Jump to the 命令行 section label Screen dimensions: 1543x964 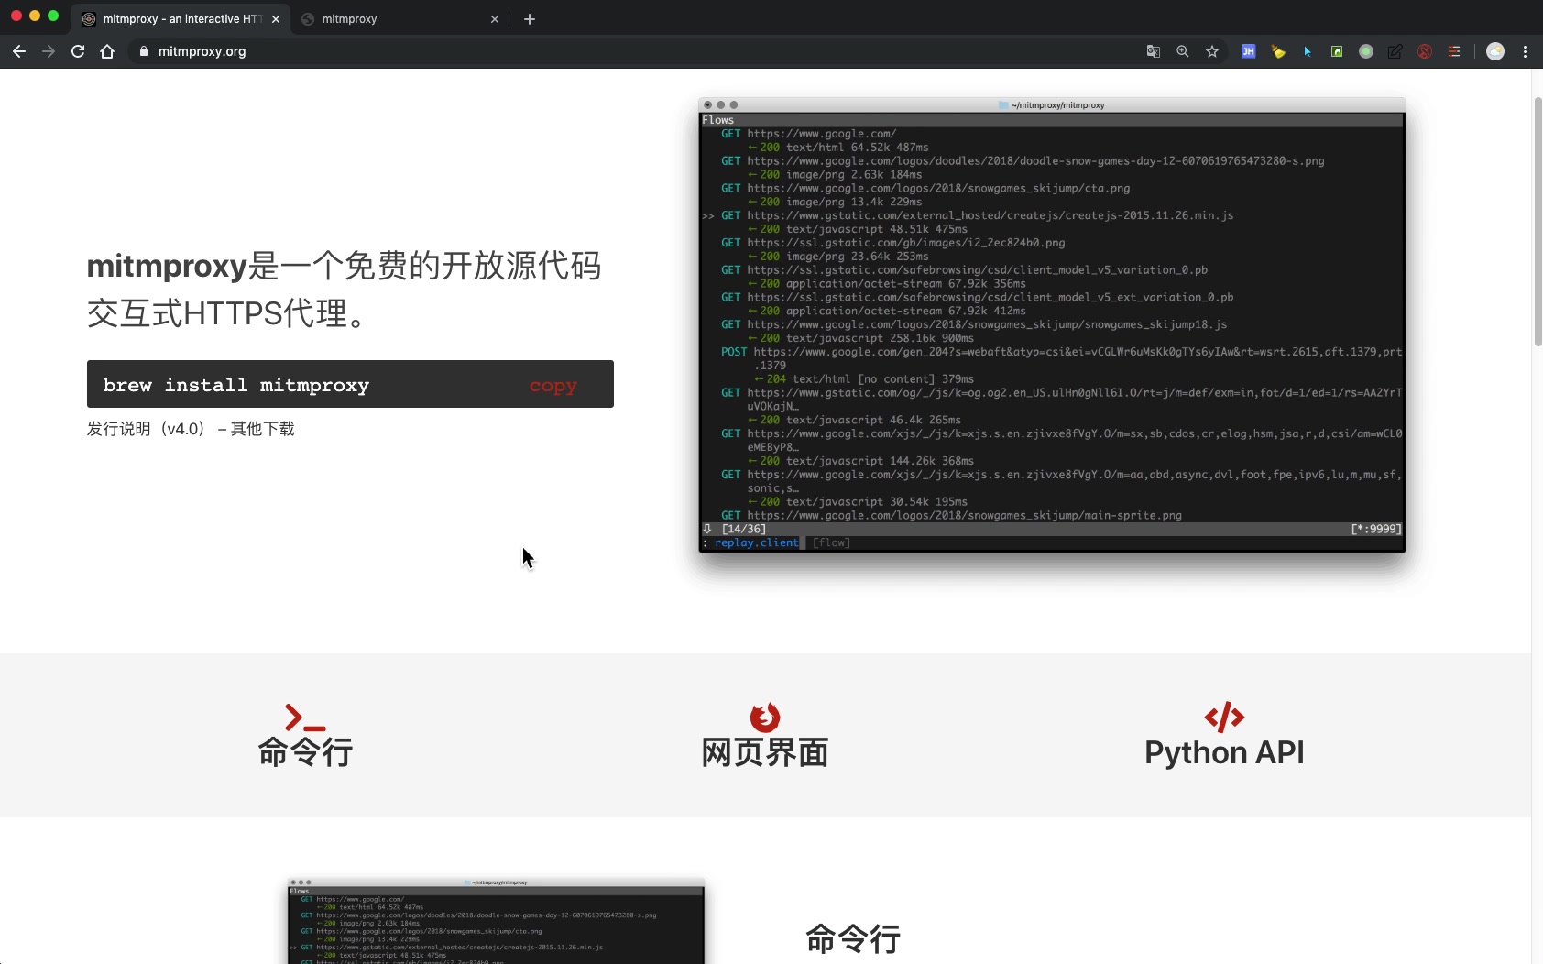tap(305, 752)
